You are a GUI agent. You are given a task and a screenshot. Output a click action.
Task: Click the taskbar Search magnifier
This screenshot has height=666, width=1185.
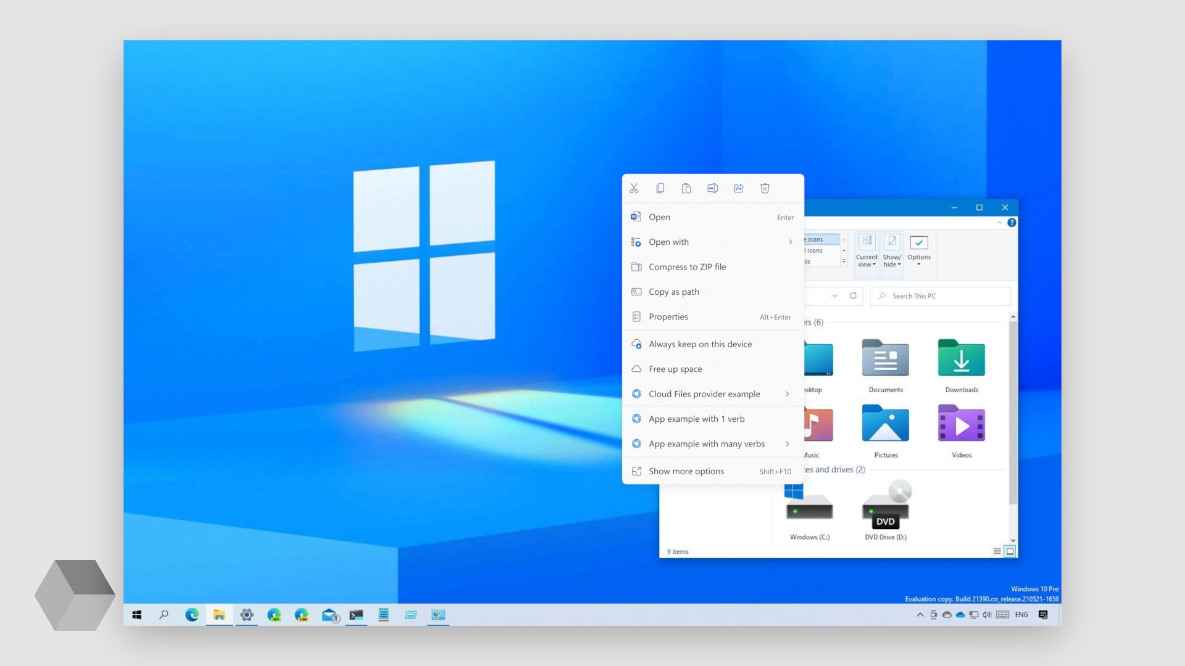click(164, 615)
